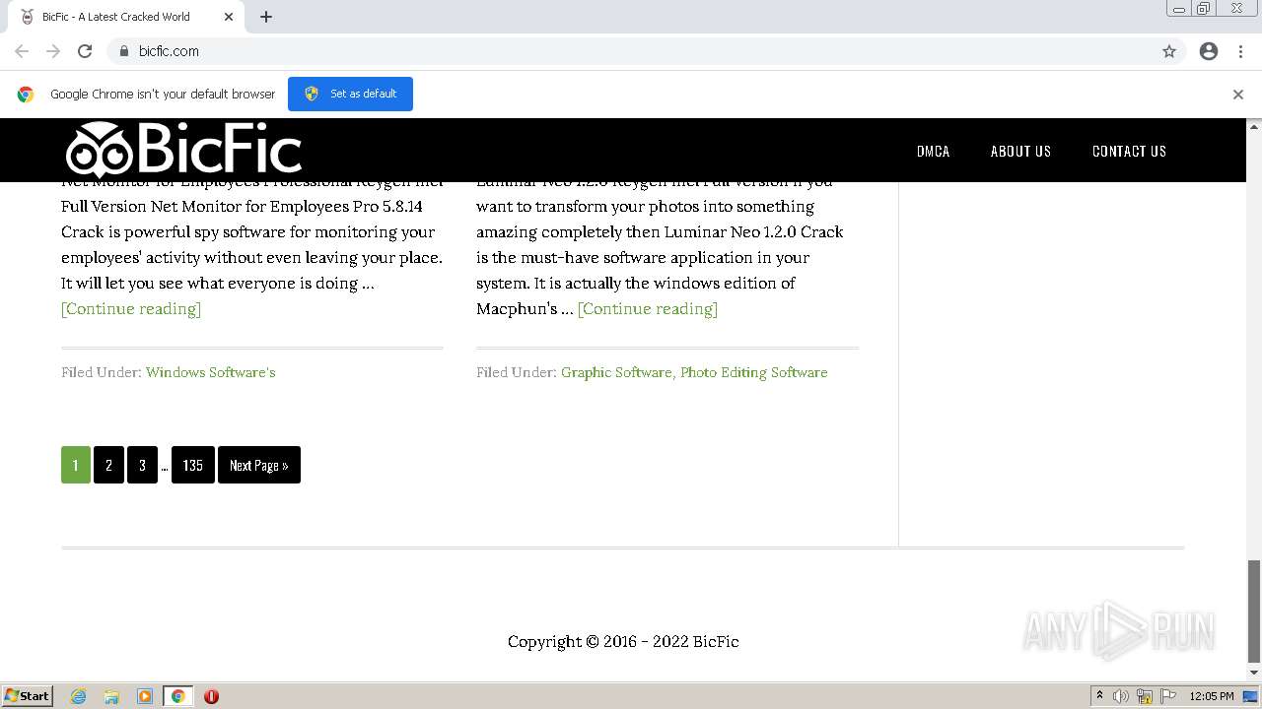
Task: Restore down the Chrome window
Action: 1204,9
